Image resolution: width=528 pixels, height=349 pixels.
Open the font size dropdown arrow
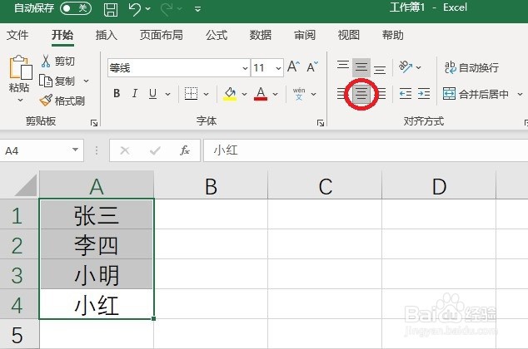(278, 68)
